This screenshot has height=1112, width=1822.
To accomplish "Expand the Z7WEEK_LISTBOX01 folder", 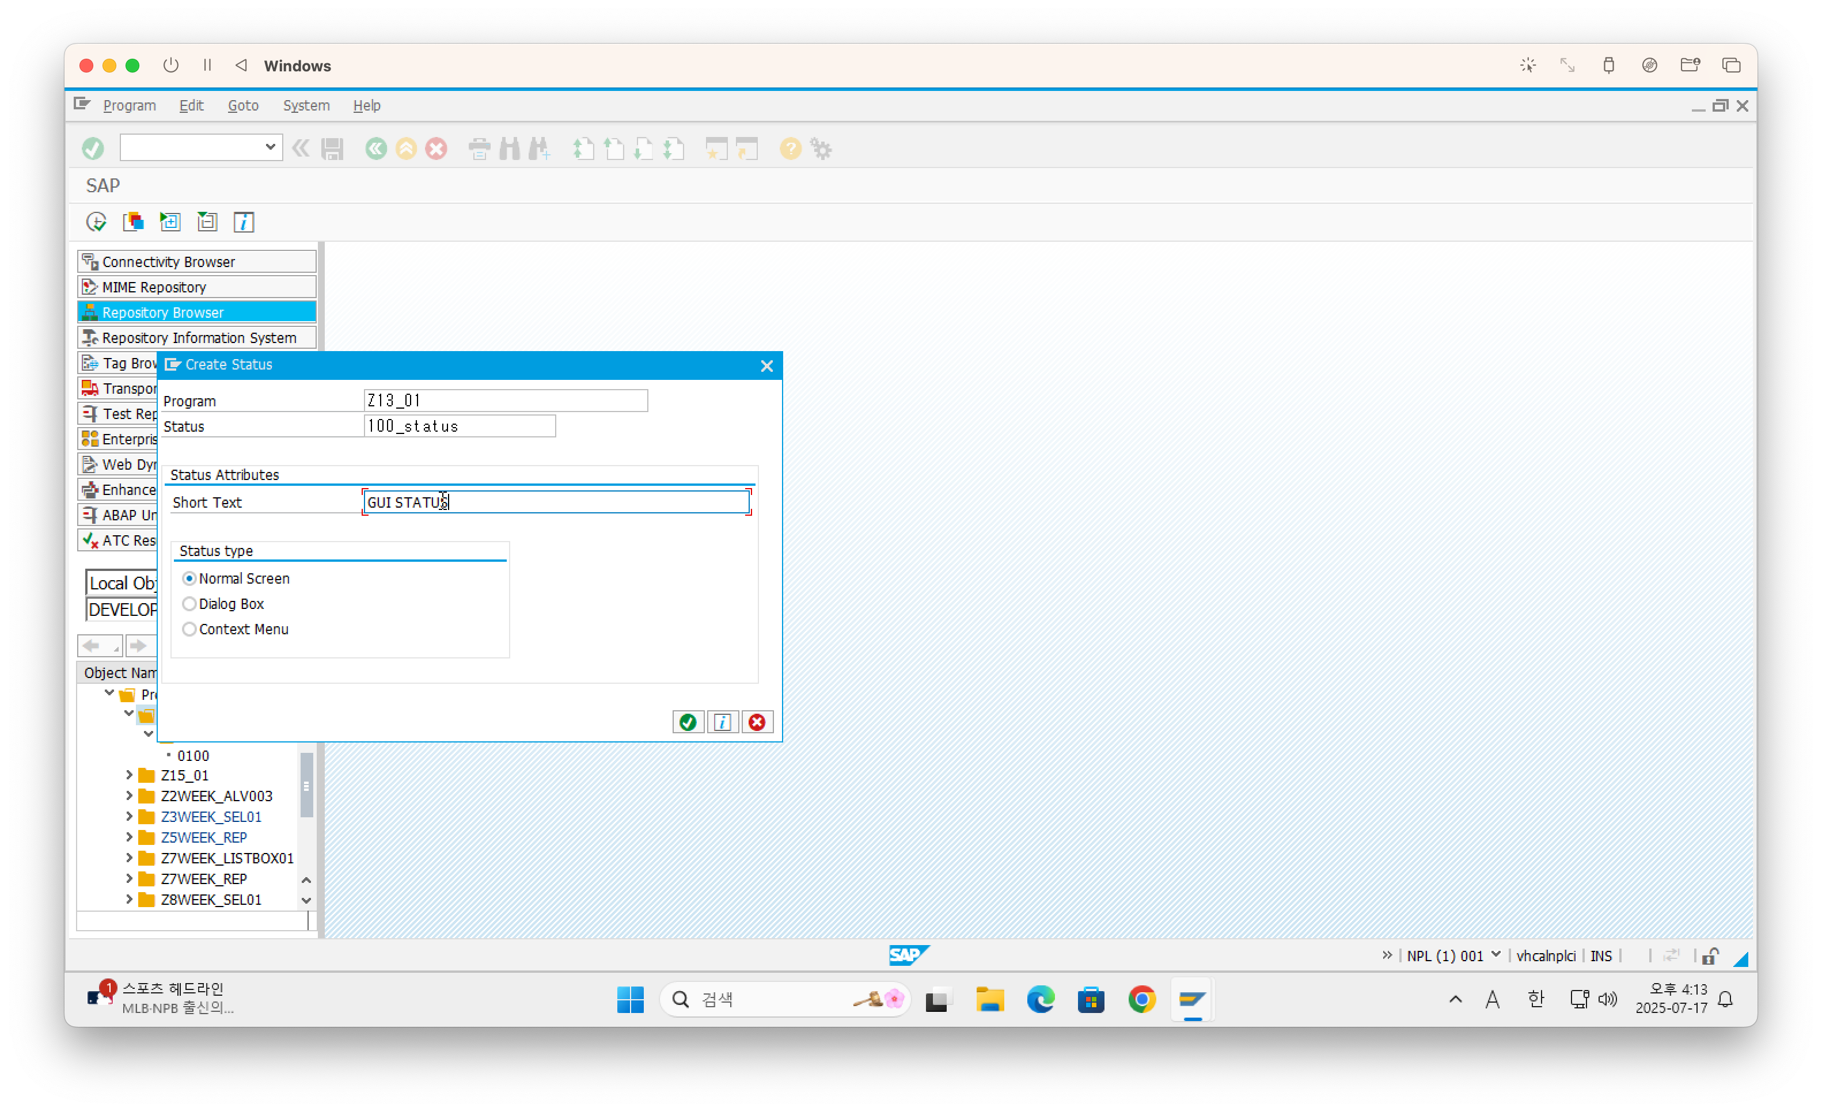I will [128, 858].
